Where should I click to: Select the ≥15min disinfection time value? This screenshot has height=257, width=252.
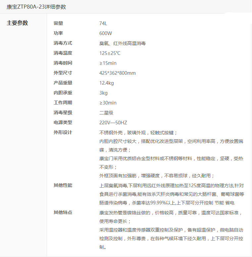pos(108,63)
